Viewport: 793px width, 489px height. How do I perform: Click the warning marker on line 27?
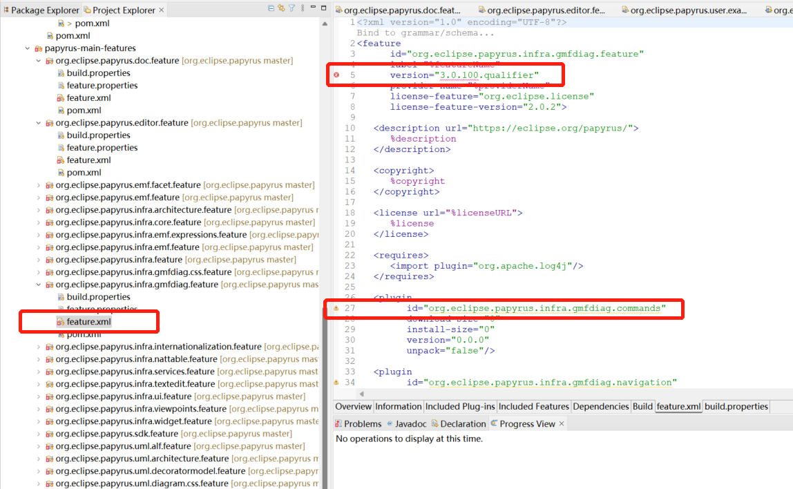pyautogui.click(x=336, y=308)
